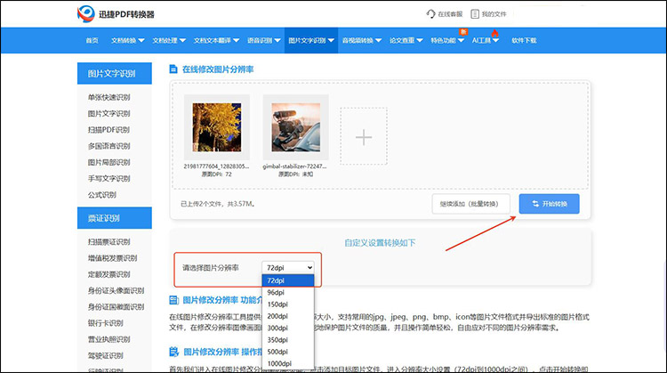Viewport: 667px width, 373px height.
Task: Open the 72dpi resolution combo box
Action: point(288,267)
